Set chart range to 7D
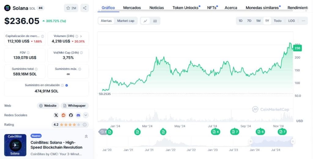Viewport: 313px width, 159px height. pos(249,21)
